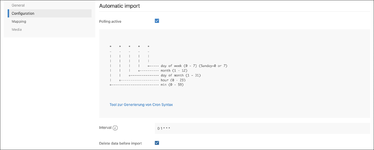Uncheck the Polling active checkbox
374x150 pixels.
click(157, 21)
